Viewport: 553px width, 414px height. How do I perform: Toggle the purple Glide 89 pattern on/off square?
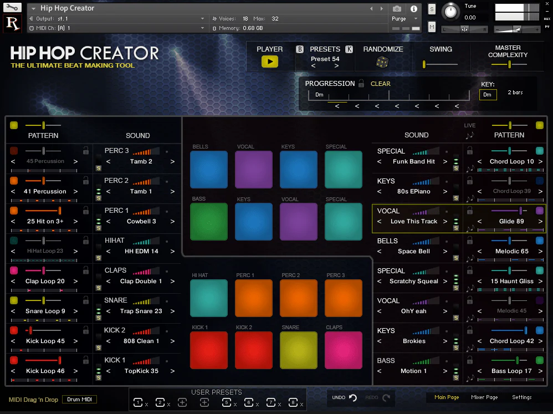coord(540,211)
